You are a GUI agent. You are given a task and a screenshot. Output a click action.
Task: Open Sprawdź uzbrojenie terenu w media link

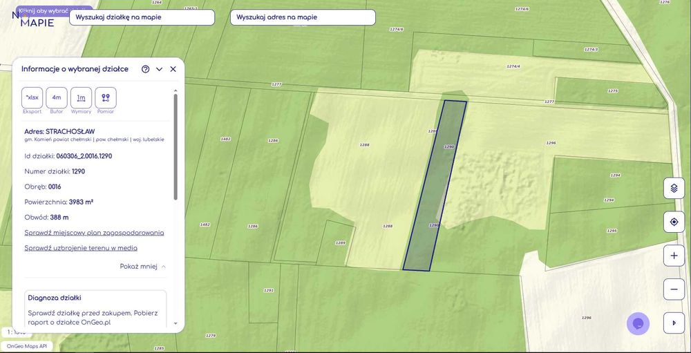[81, 248]
